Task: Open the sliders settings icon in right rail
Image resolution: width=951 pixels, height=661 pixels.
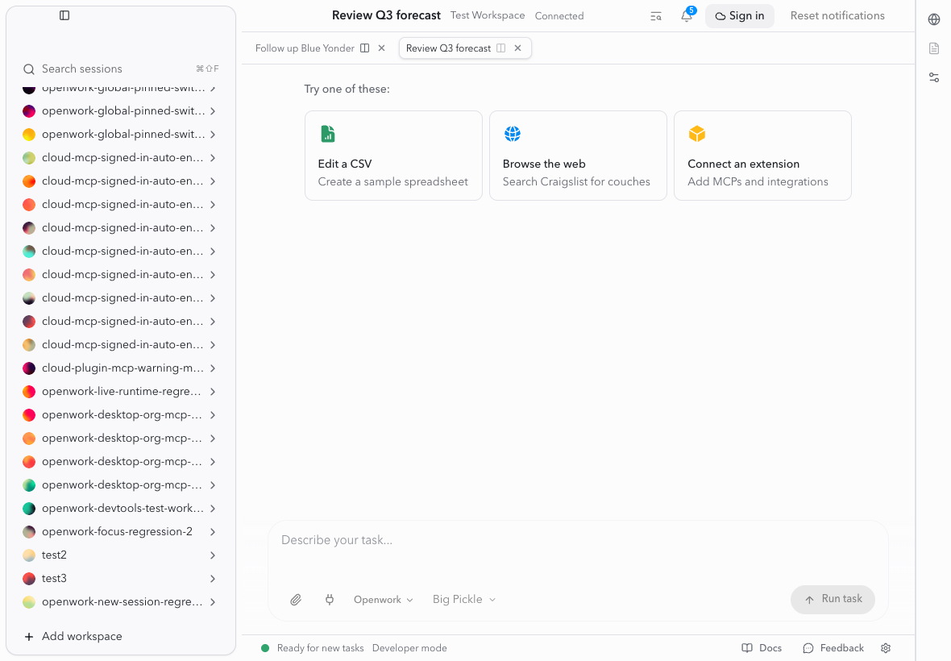Action: point(934,77)
